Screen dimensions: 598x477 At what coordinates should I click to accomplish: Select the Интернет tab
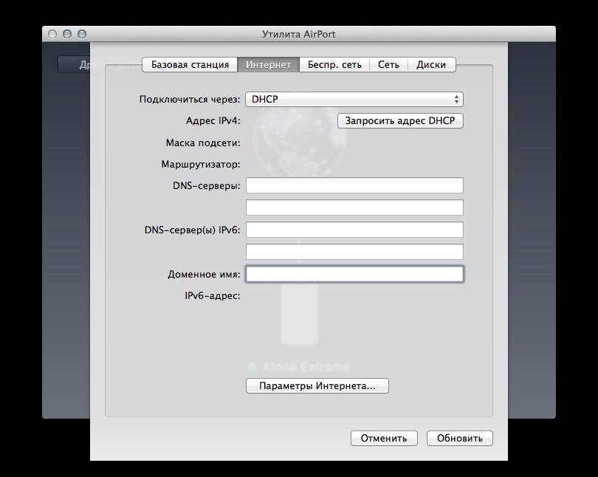click(x=269, y=64)
